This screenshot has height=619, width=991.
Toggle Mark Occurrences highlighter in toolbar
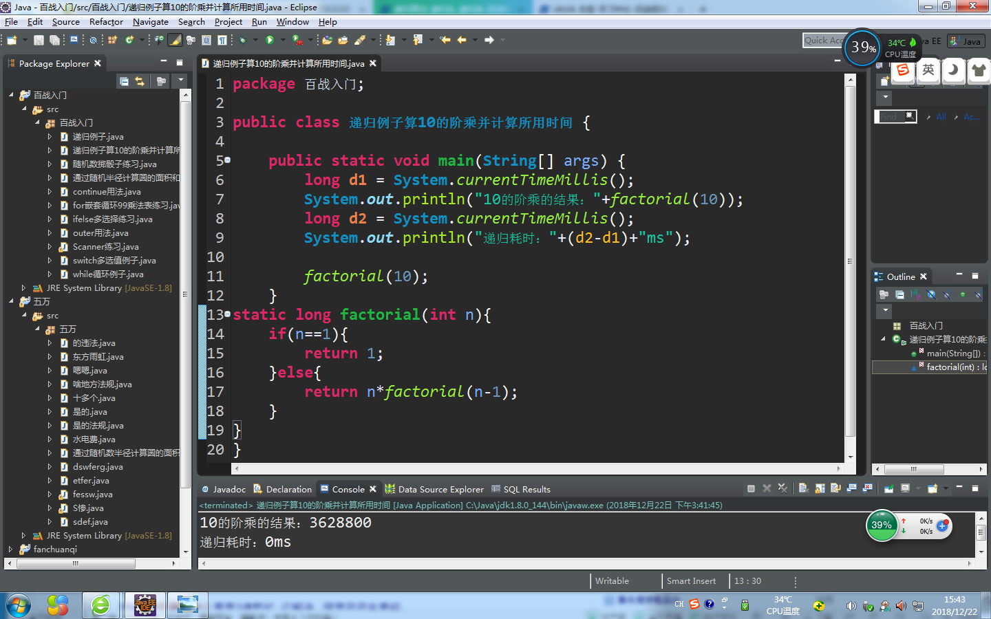pyautogui.click(x=175, y=40)
